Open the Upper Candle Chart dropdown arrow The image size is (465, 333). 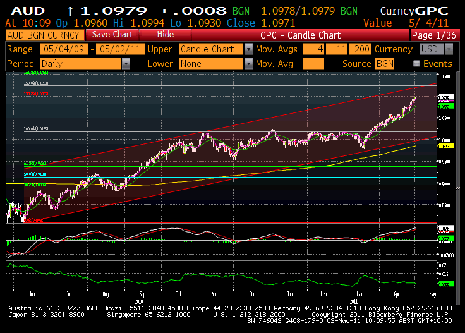(248, 49)
